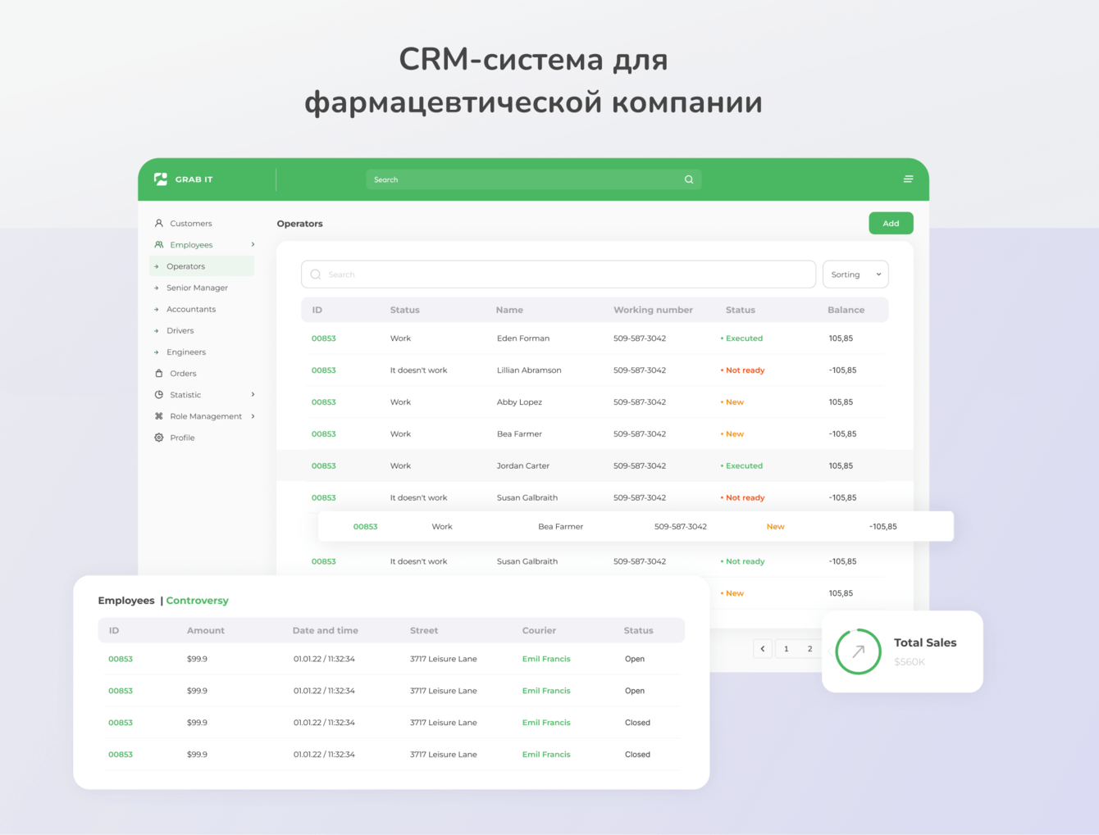This screenshot has height=835, width=1099.
Task: Click the Total Sales circular progress indicator
Action: 858,651
